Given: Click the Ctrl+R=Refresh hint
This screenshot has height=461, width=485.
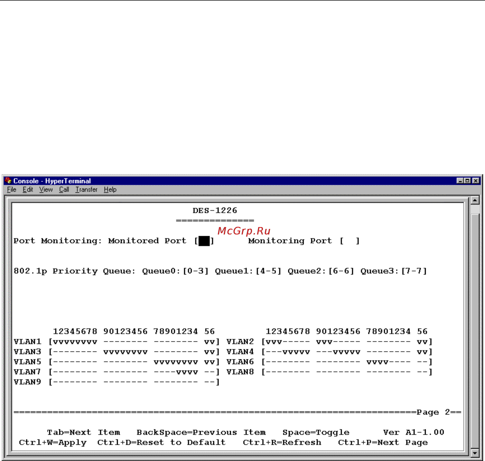Looking at the screenshot, I should [282, 442].
